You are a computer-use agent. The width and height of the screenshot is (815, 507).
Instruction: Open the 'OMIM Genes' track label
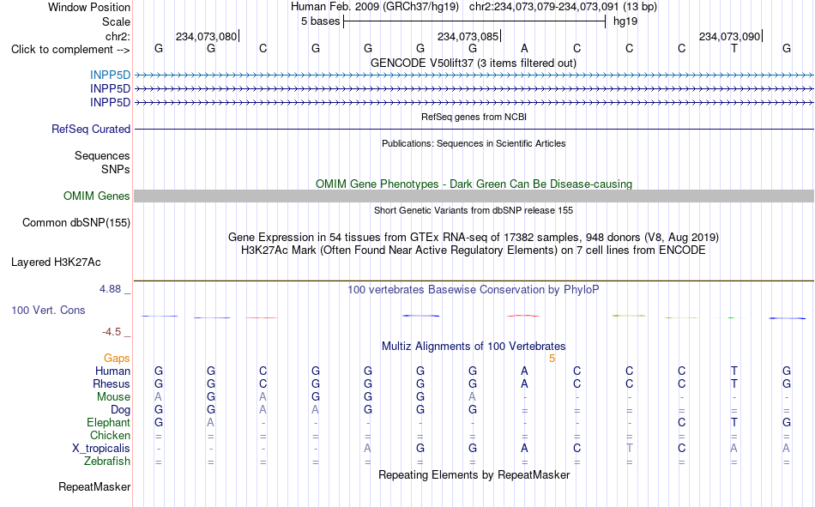click(96, 196)
